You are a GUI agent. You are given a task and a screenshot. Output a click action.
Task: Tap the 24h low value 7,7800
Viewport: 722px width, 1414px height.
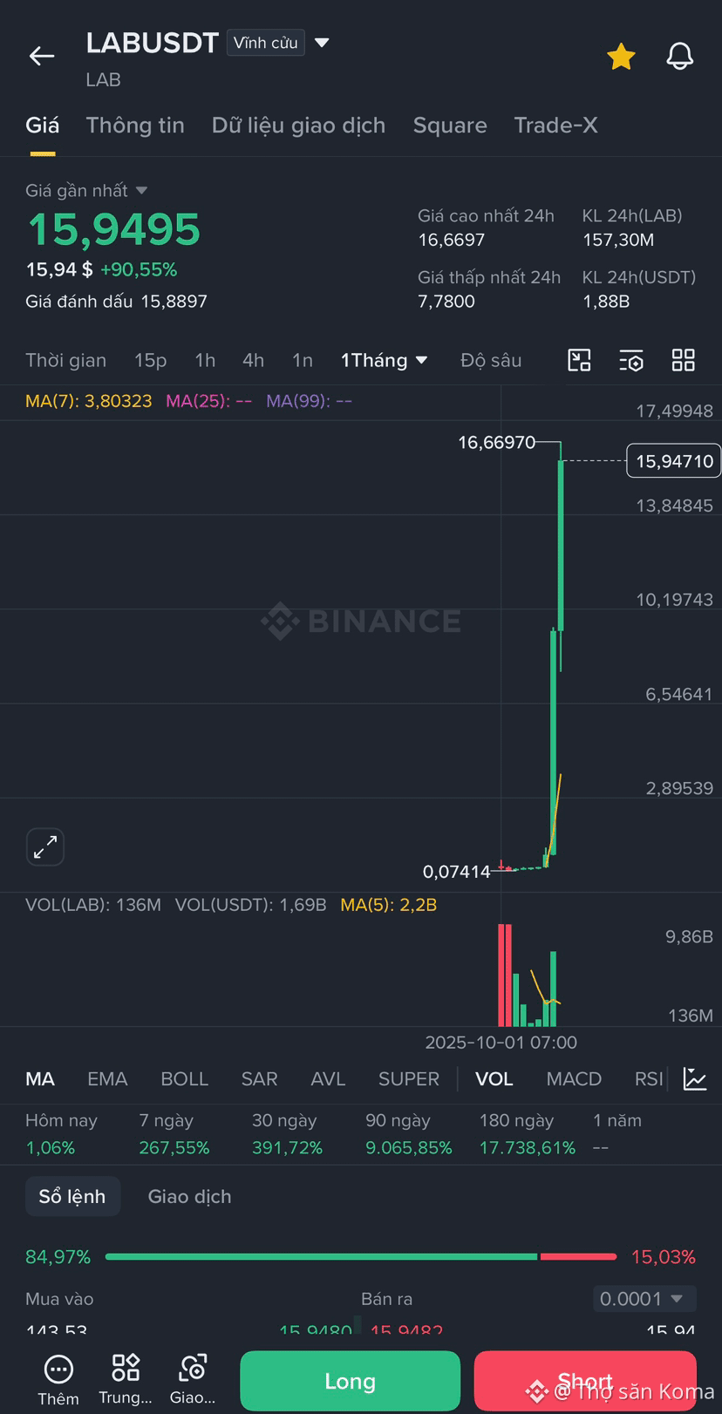click(x=446, y=302)
